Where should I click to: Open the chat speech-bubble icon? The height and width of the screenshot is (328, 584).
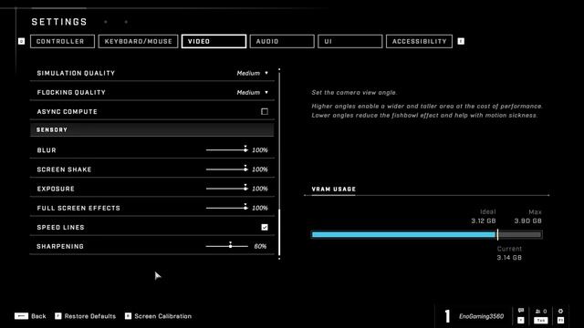[x=521, y=311]
